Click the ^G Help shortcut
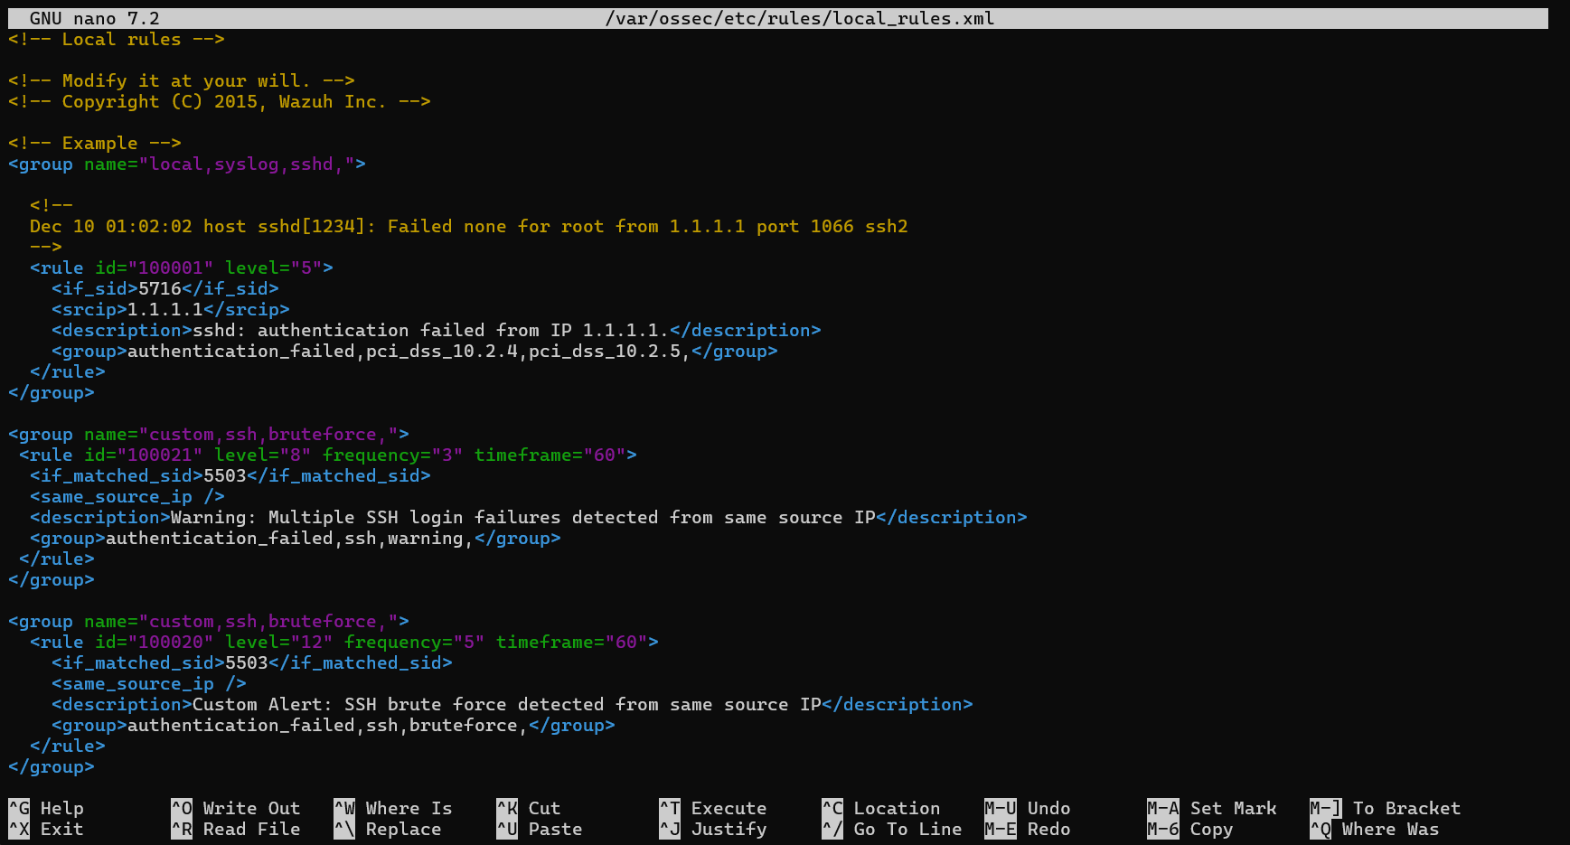 (x=46, y=808)
